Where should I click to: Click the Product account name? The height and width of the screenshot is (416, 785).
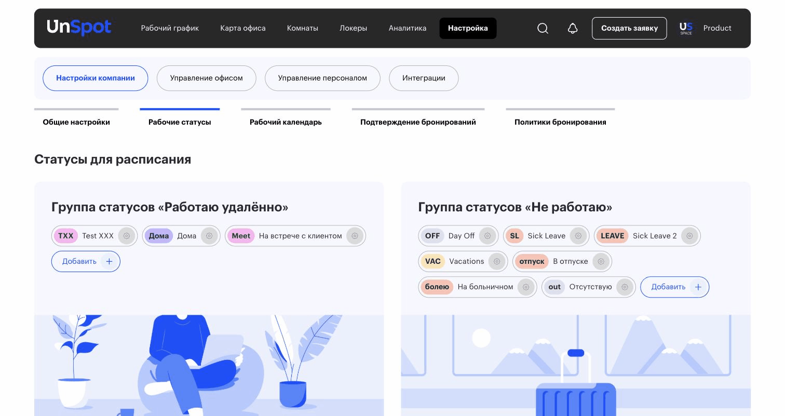tap(718, 28)
